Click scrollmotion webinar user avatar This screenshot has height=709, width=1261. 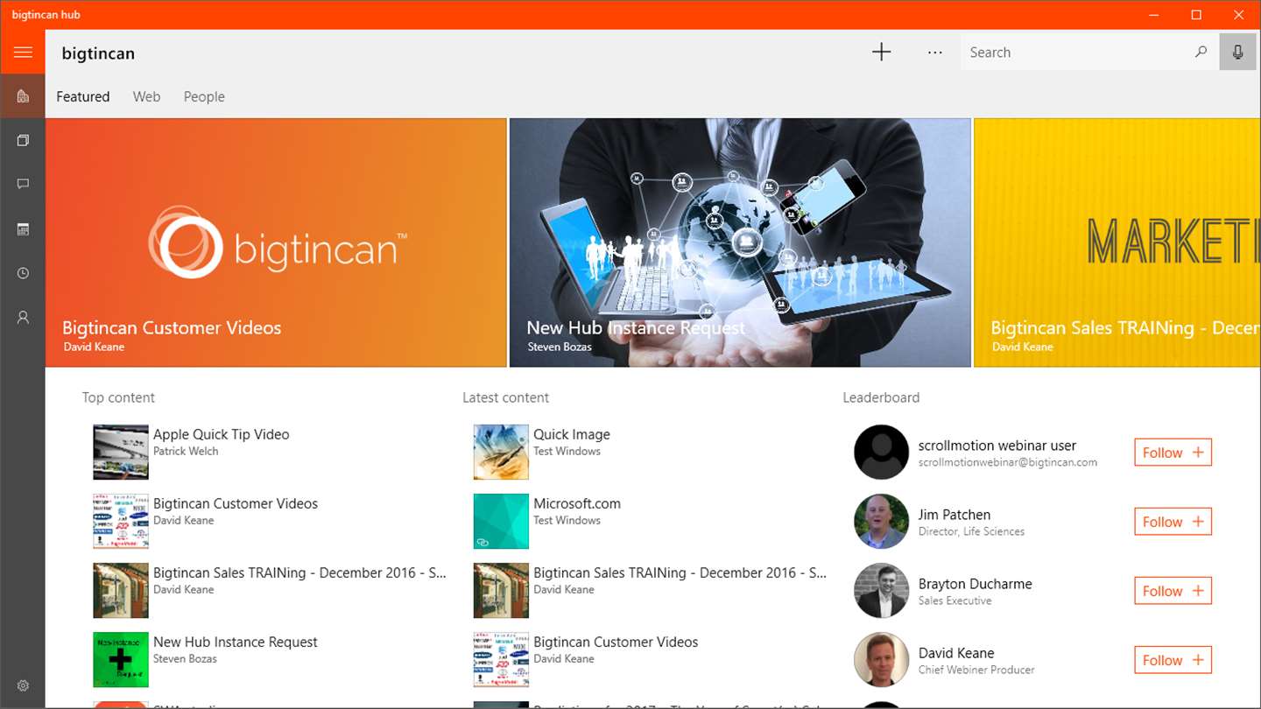pos(881,453)
